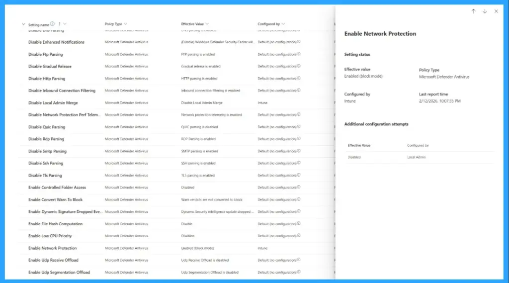The image size is (509, 283).
Task: Select the Disable Rdp Parsing setting
Action: tap(46, 139)
